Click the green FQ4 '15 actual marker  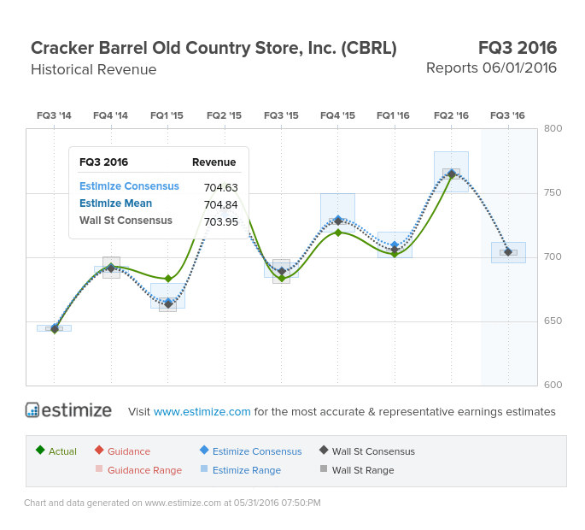(338, 233)
